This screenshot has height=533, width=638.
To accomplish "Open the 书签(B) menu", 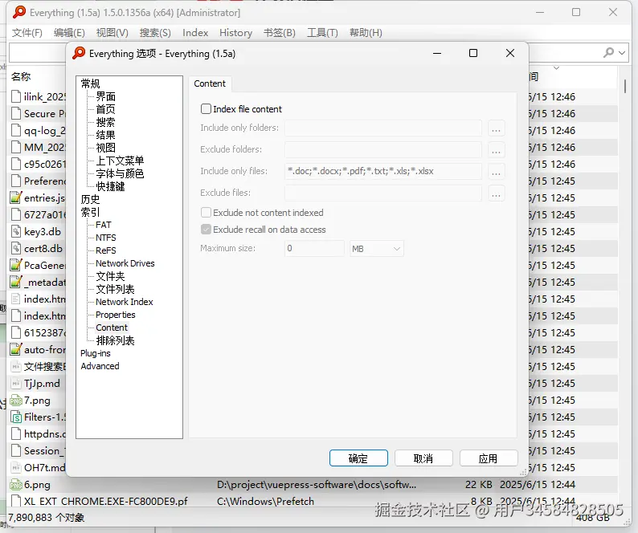I will tap(280, 33).
